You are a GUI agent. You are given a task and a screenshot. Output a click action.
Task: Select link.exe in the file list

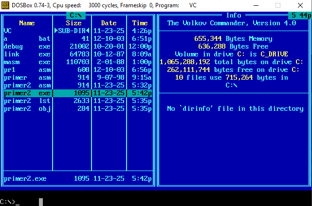[78, 54]
